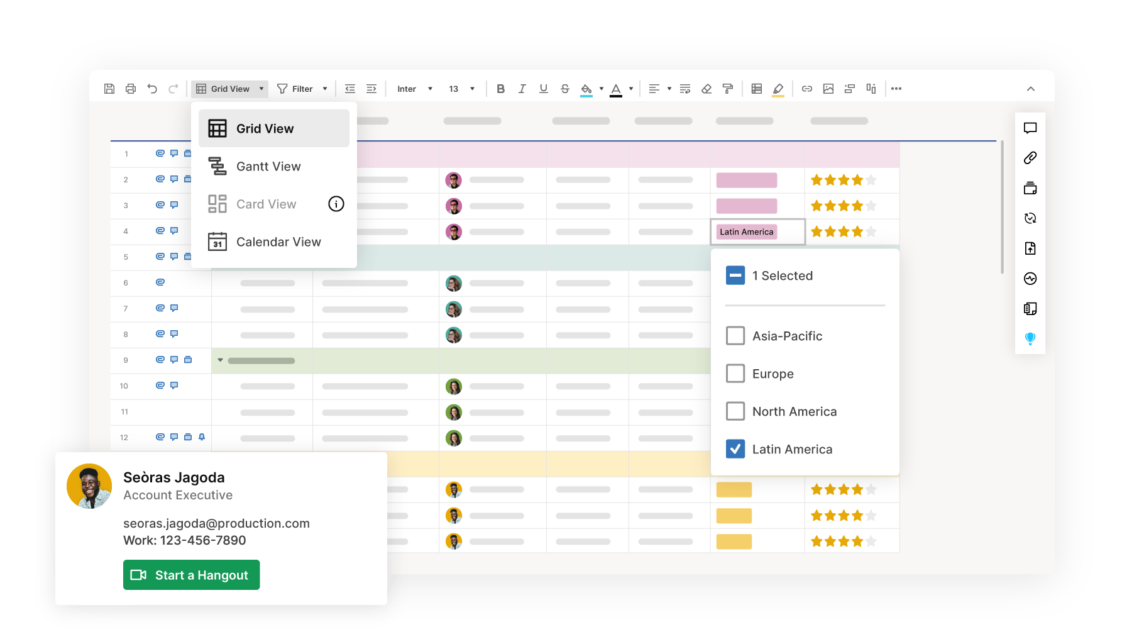This screenshot has width=1144, height=644.
Task: Select the Bold formatting icon
Action: pyautogui.click(x=500, y=89)
